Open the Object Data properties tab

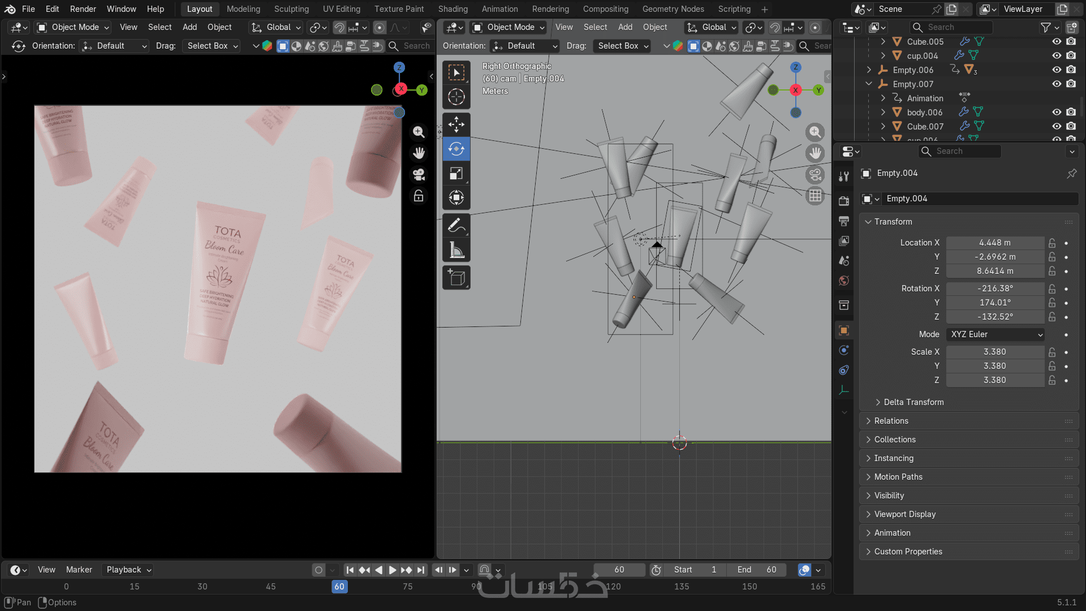(844, 390)
